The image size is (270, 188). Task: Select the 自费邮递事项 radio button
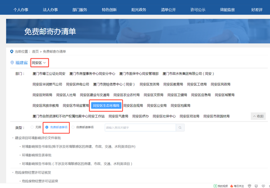coord(73,127)
